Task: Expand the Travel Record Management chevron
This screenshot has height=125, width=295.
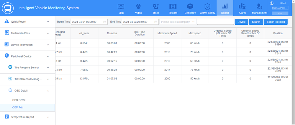Action: [x=48, y=79]
